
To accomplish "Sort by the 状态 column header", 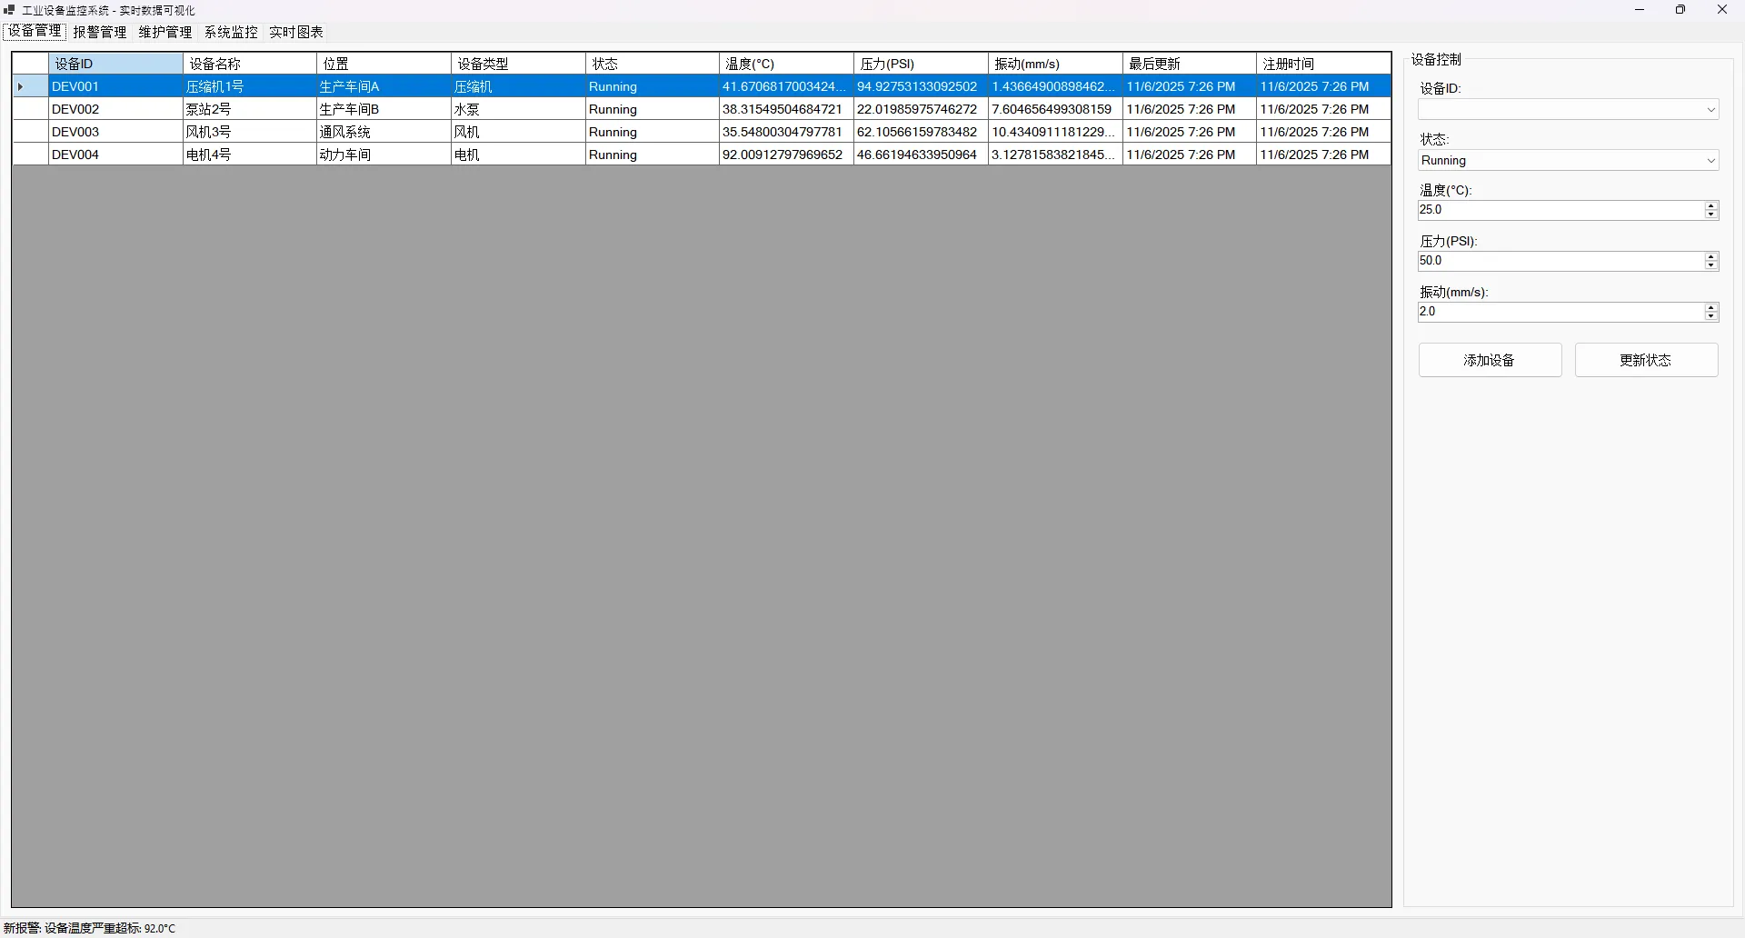I will click(x=653, y=64).
